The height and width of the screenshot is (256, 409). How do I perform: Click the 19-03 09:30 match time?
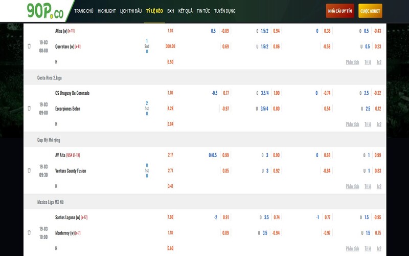[43, 170]
